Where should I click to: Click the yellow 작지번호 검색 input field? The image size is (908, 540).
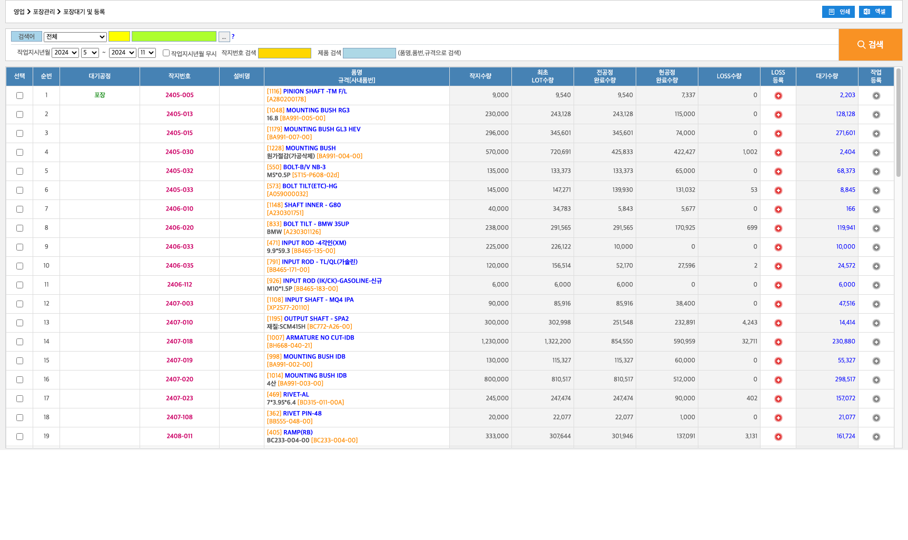tap(284, 53)
